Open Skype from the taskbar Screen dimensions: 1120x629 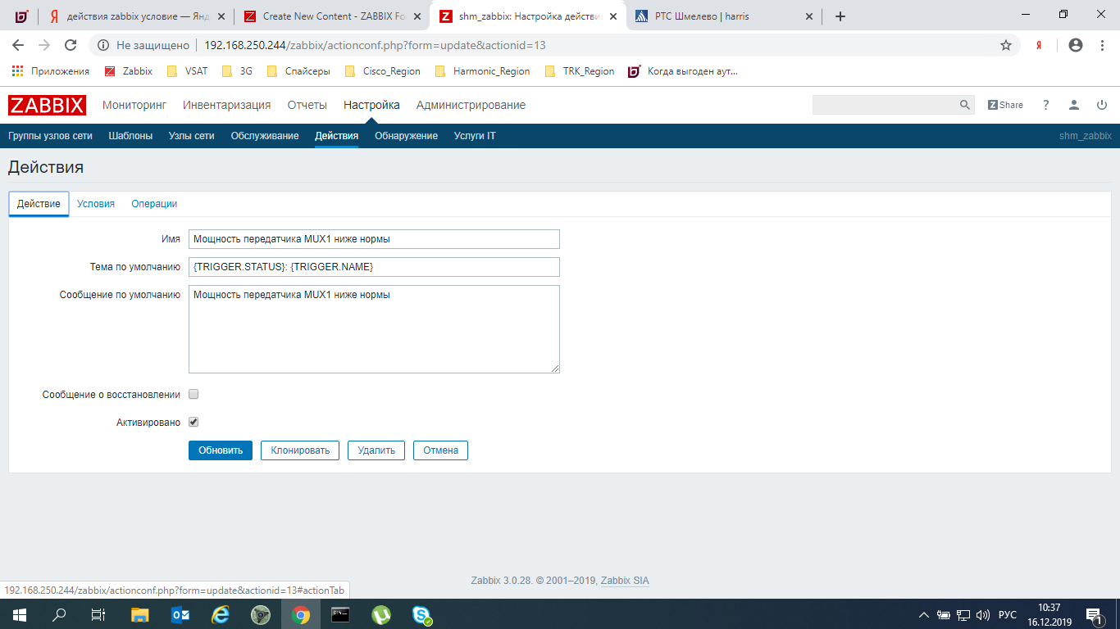tap(421, 614)
